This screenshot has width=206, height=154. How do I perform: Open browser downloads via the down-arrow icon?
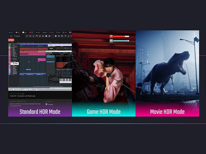33,36
